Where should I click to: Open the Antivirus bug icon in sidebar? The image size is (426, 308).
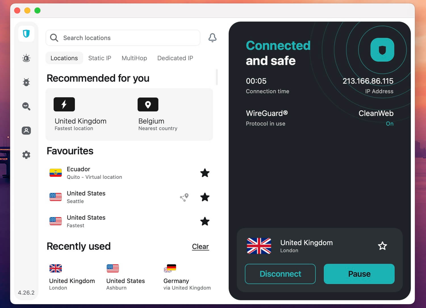point(26,82)
